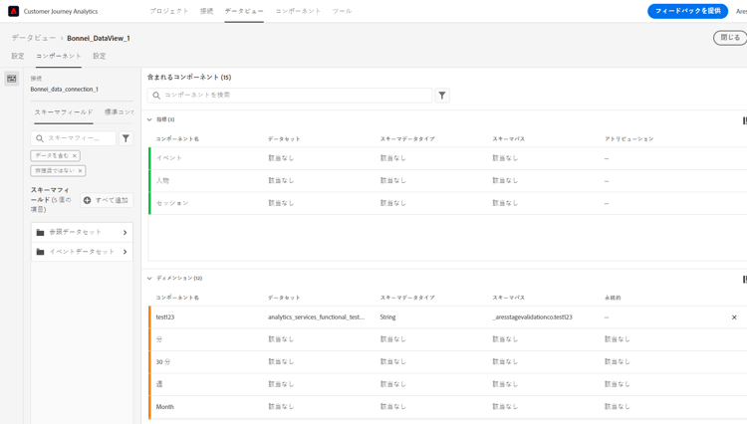This screenshot has width=747, height=424.
Task: Select the コンポーネント sub-tab
Action: 59,56
